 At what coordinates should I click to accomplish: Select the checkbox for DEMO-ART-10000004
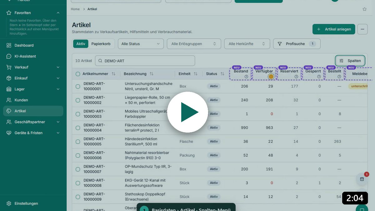pos(78,128)
